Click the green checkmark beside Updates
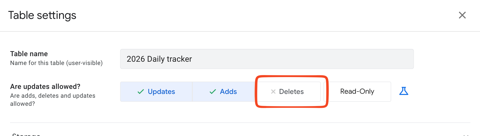 [x=141, y=92]
